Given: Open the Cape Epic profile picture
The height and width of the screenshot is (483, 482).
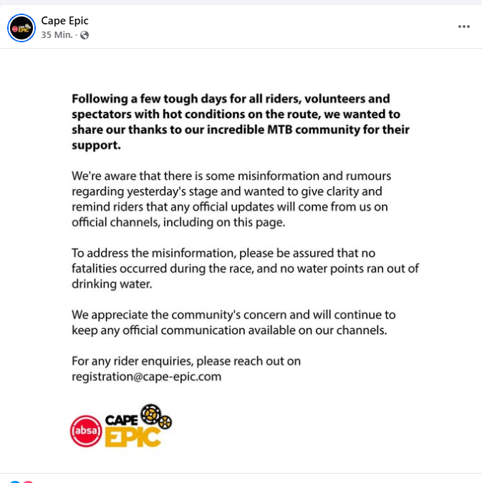Looking at the screenshot, I should tap(21, 28).
